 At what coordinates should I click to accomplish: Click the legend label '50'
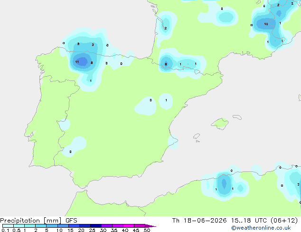[x=147, y=230]
